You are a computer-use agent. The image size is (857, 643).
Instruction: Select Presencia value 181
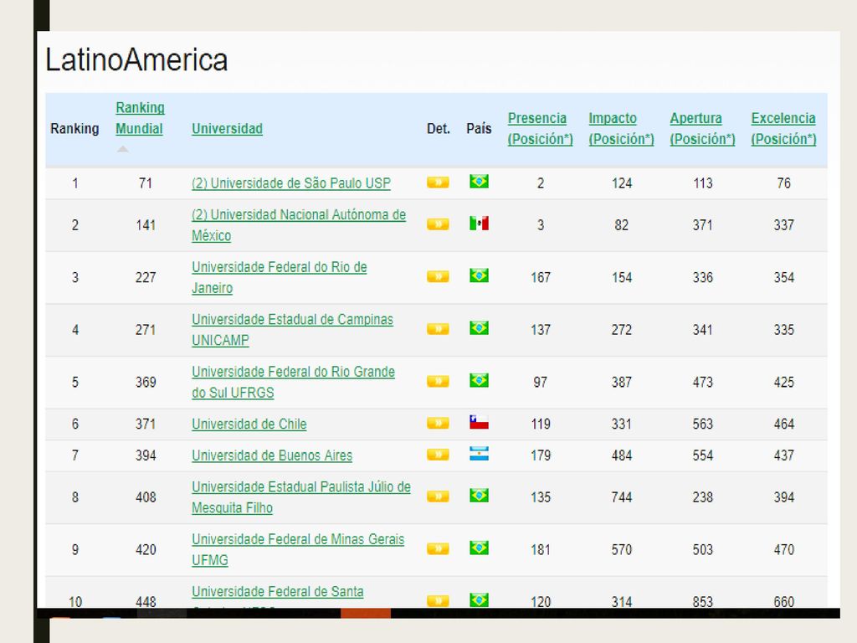point(541,549)
